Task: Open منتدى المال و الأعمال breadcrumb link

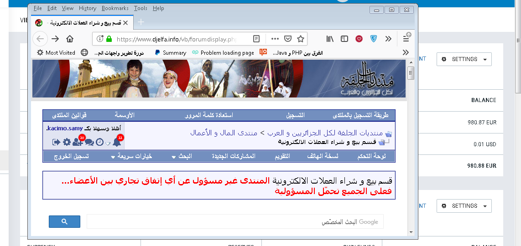Action: (224, 133)
